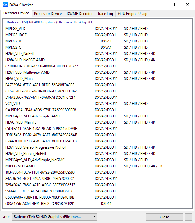Select the H264_VLD_Stereo_NoFGT row
195x223 pixels.
pos(97,154)
